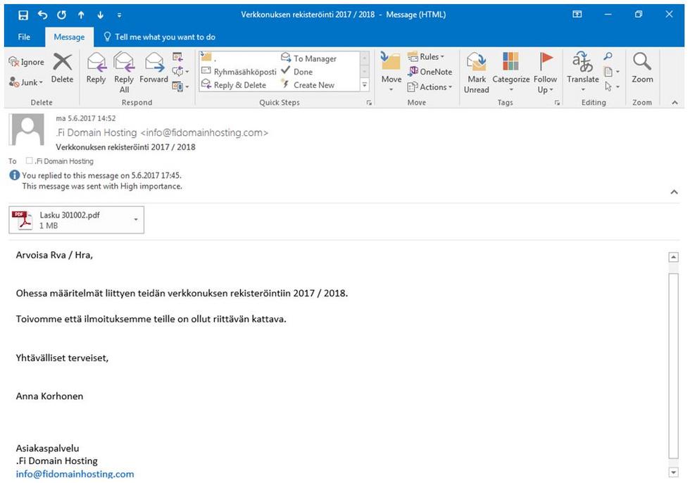The height and width of the screenshot is (483, 690).
Task: Click the subject line Verkkonuksen rekisteröinti
Action: pyautogui.click(x=125, y=147)
